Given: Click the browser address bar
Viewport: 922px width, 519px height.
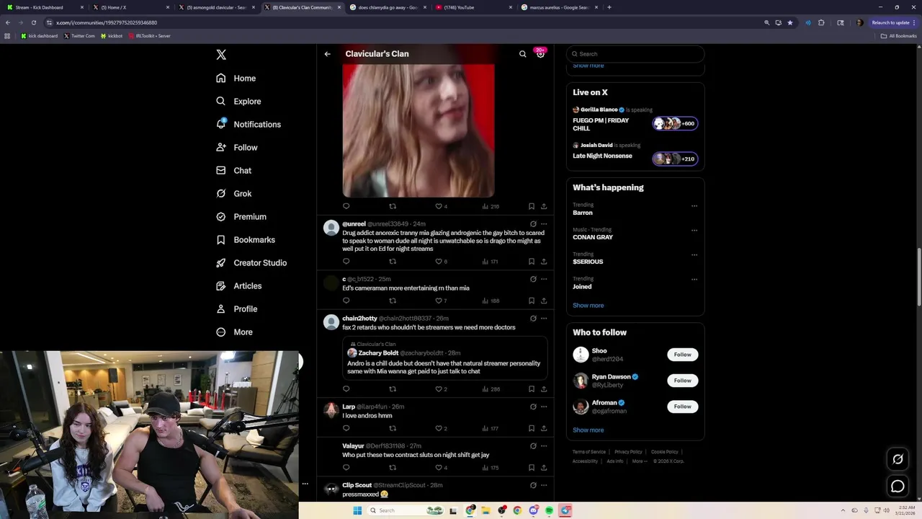Looking at the screenshot, I should [x=403, y=22].
